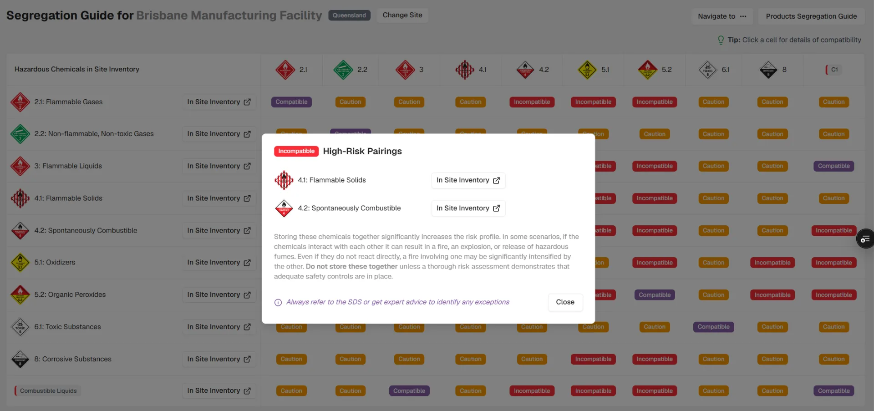Click the 8 Corrosive column header icon
874x411 pixels.
coord(768,70)
